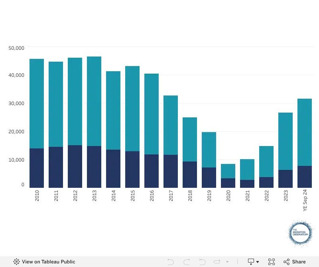The width and height of the screenshot is (319, 267).
Task: Click the navy segment of 2019 bar
Action: (209, 177)
